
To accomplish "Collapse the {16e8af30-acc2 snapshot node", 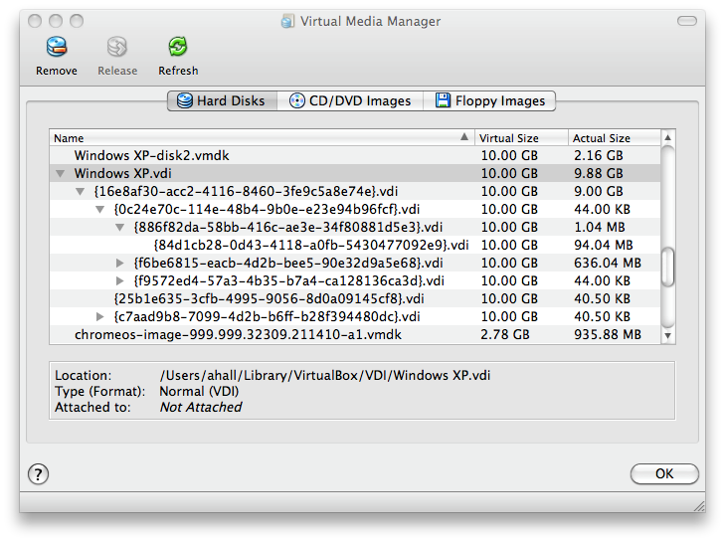I will click(81, 192).
